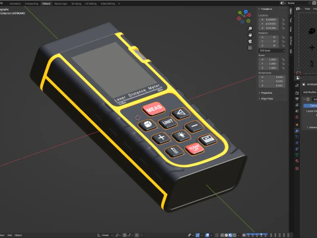
Task: Click the zoom view magnifier icon
Action: pyautogui.click(x=250, y=28)
